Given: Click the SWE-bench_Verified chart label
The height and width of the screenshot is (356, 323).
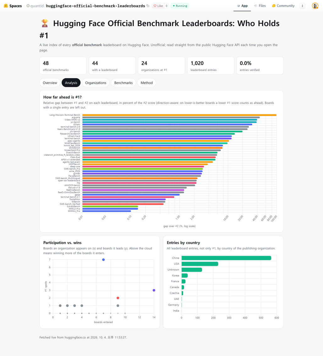Looking at the screenshot, I should tap(70, 204).
